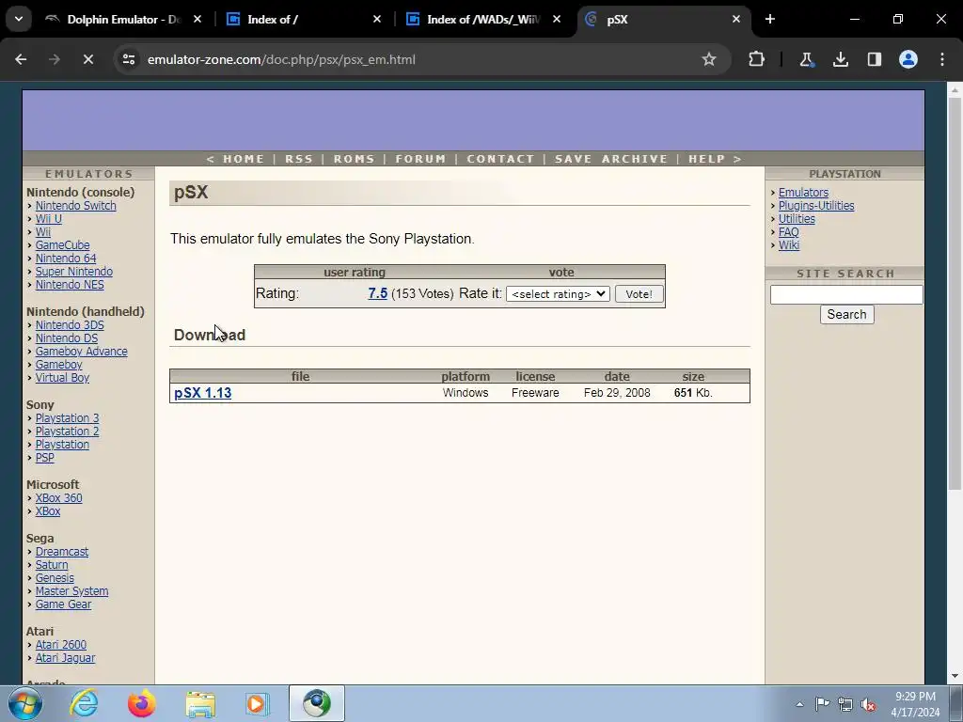Toggle the browser side panel icon

875,59
